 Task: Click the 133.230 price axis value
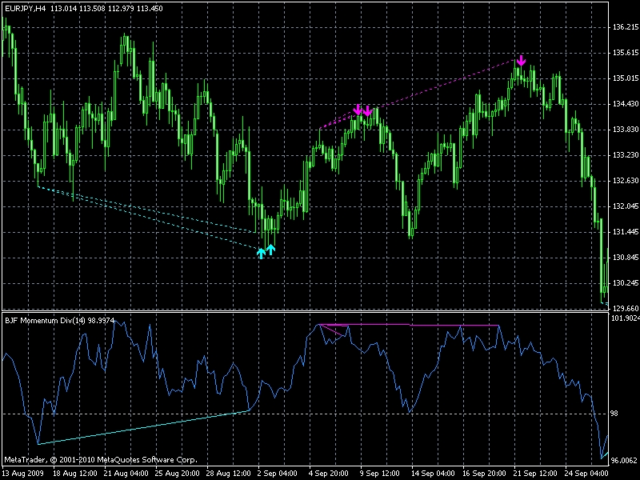click(x=622, y=155)
